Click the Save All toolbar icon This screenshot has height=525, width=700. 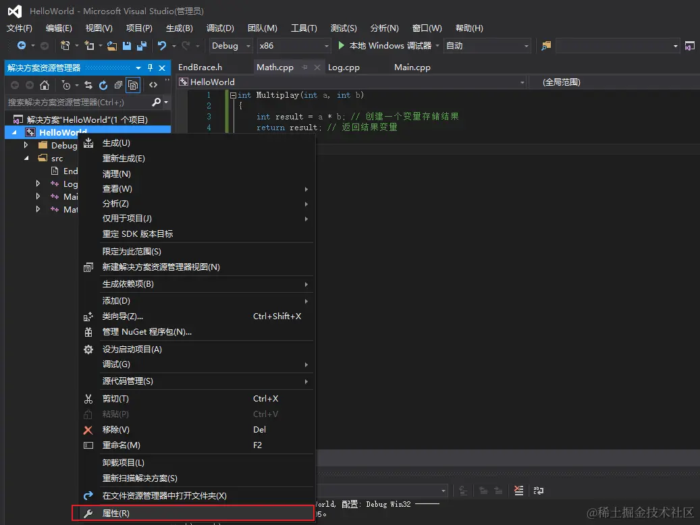click(142, 45)
